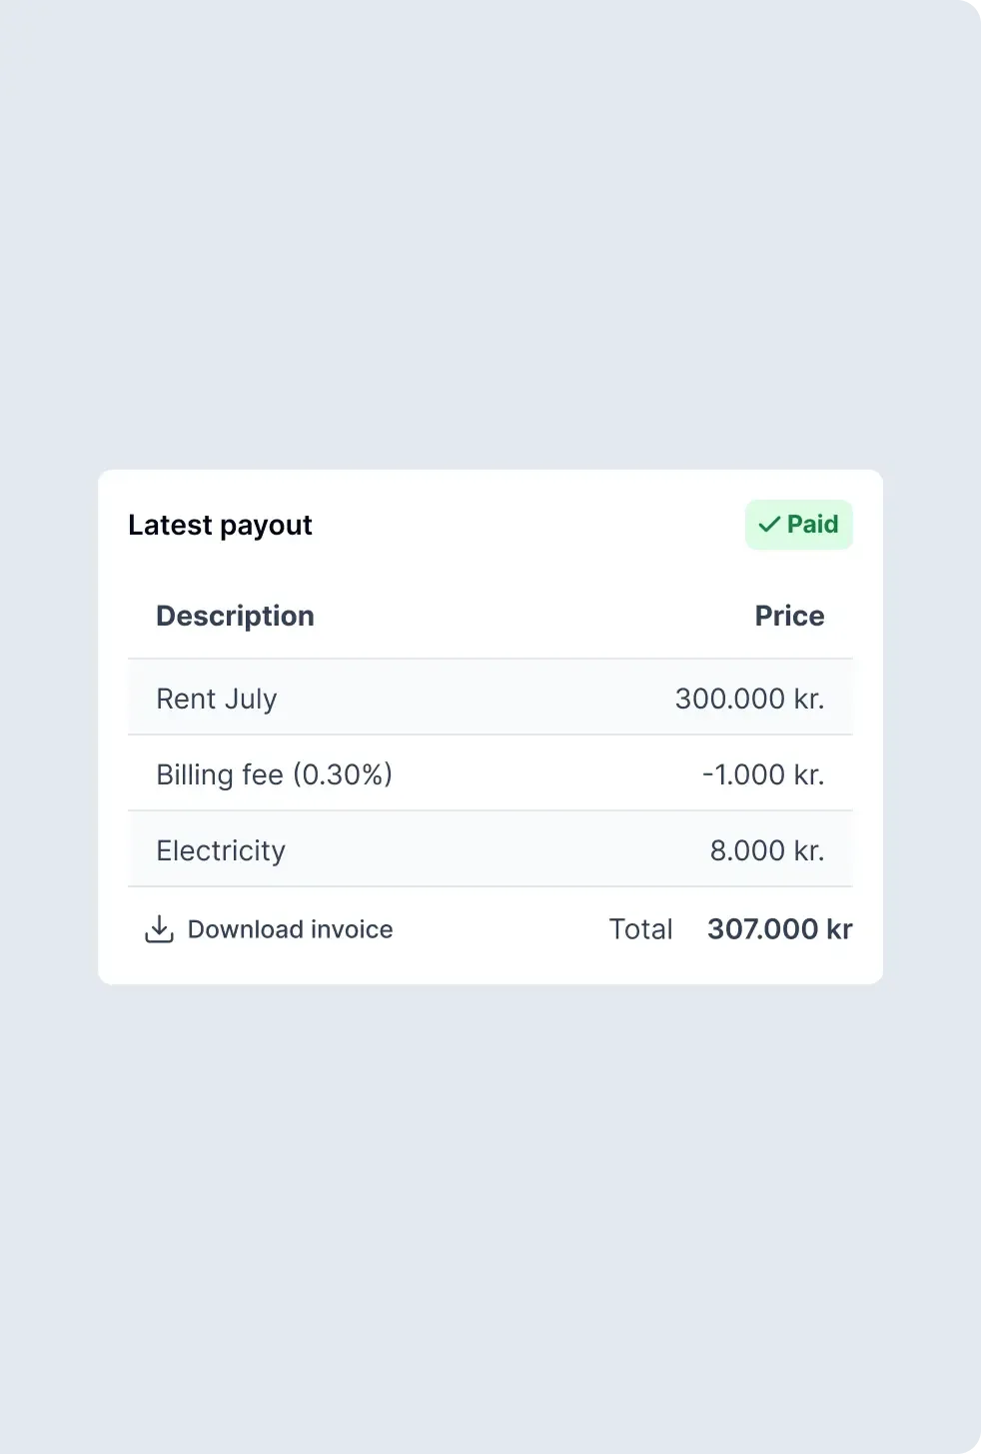Click the -1.000 kr. fee amount

coord(763,774)
